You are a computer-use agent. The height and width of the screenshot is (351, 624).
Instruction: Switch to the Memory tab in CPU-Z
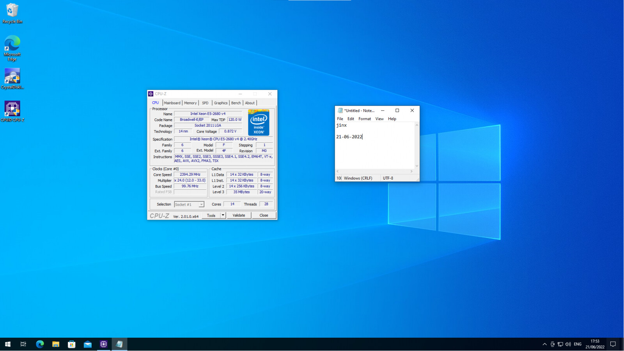click(x=190, y=103)
